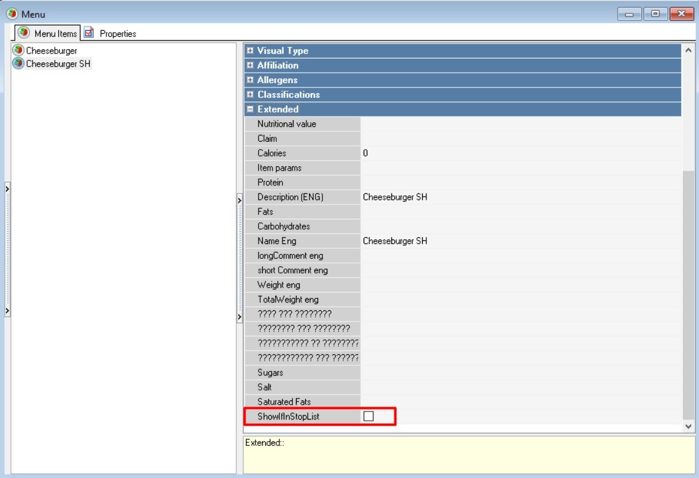Click the Description (ENG) value field
The height and width of the screenshot is (478, 699).
pos(520,197)
